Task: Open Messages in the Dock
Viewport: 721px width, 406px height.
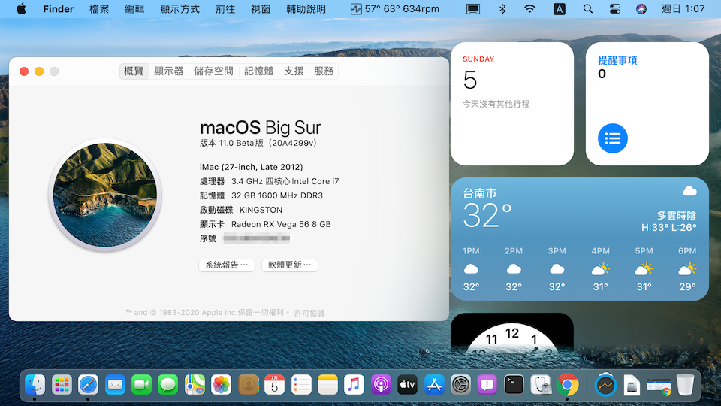Action: tap(167, 385)
